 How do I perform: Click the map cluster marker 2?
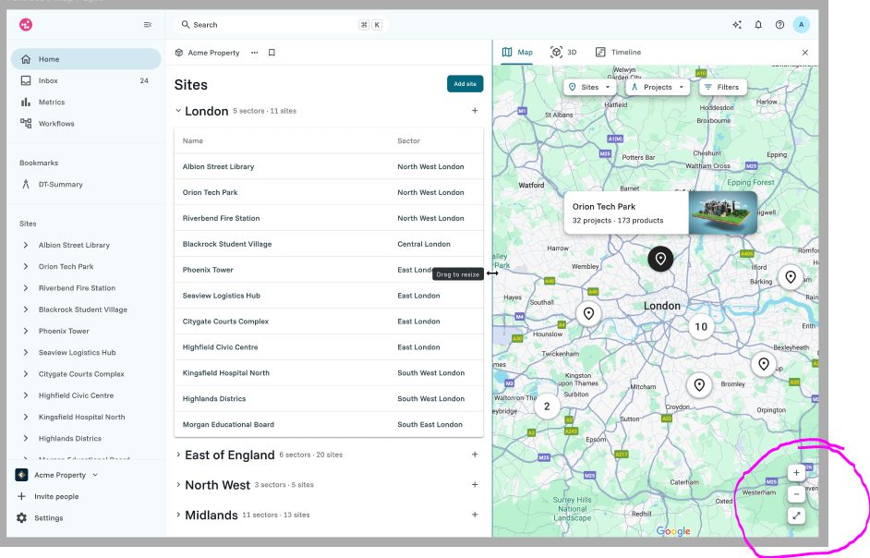(x=547, y=406)
